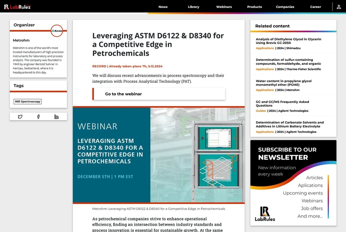Click the Applications label under the Thermo Fisher entry

(265, 69)
